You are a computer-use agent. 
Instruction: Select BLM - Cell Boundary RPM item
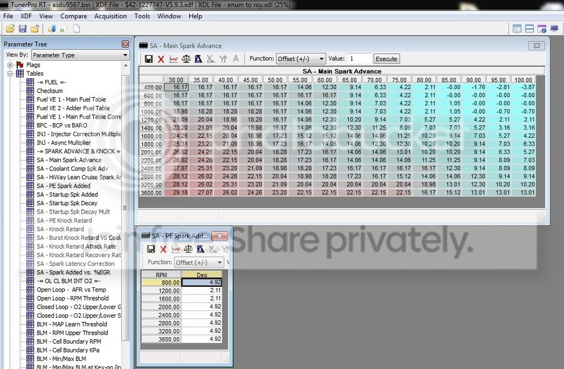tap(69, 341)
